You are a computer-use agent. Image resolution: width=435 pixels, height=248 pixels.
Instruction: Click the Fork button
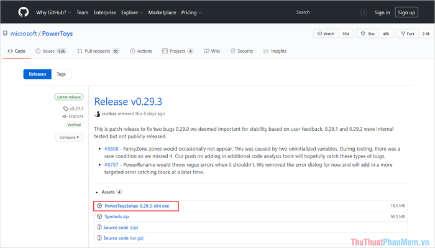(408, 33)
